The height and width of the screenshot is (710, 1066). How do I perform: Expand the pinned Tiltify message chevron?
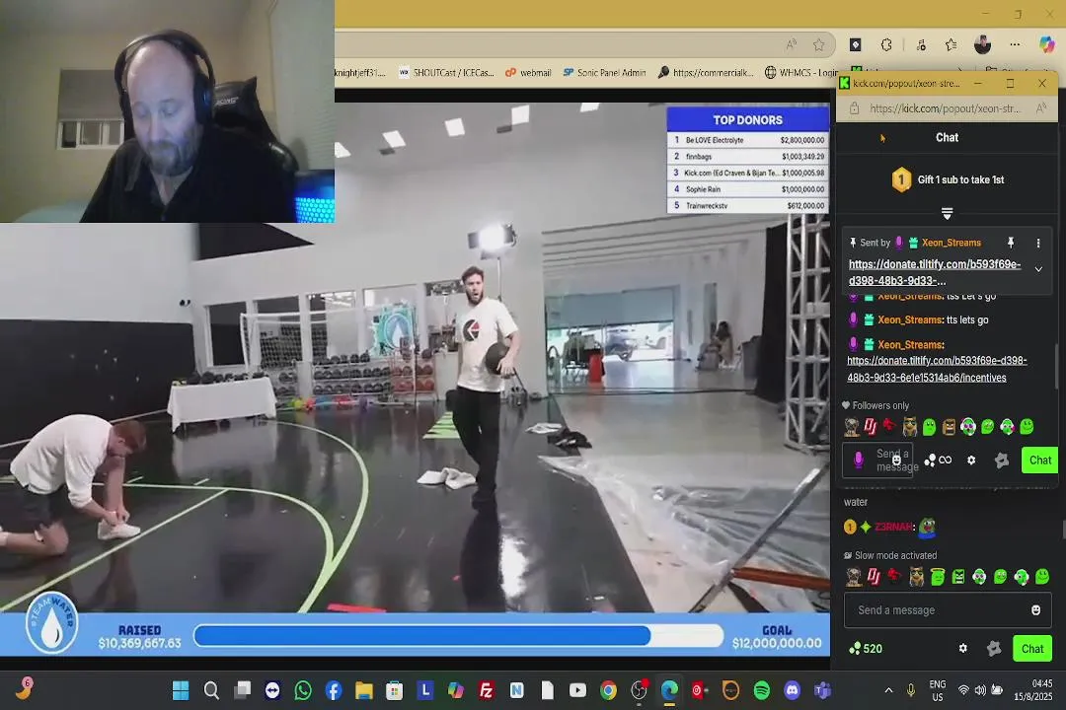click(1038, 270)
